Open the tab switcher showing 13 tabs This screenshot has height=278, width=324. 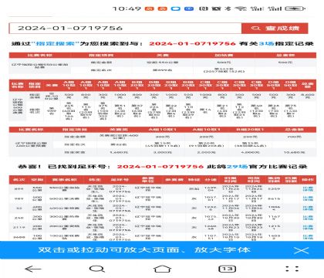(x=228, y=269)
